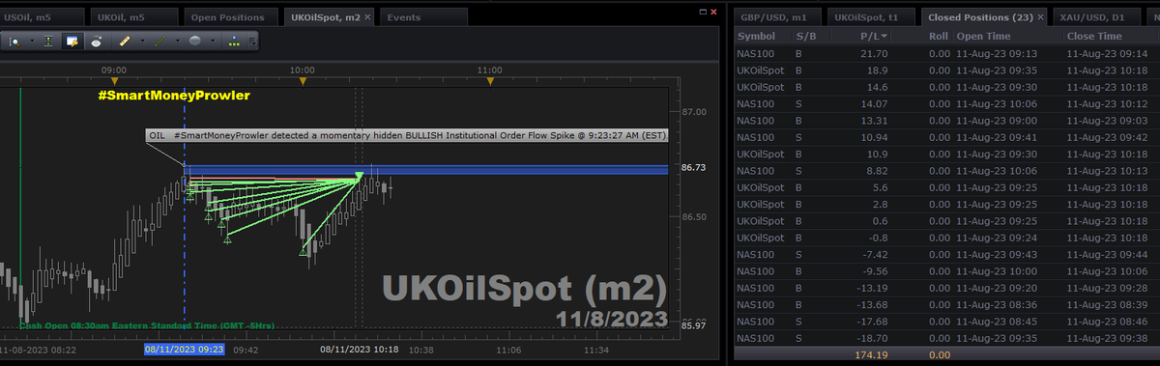The height and width of the screenshot is (366, 1160).
Task: Select NAS100 row with P/L 8.82
Action: (x=946, y=171)
